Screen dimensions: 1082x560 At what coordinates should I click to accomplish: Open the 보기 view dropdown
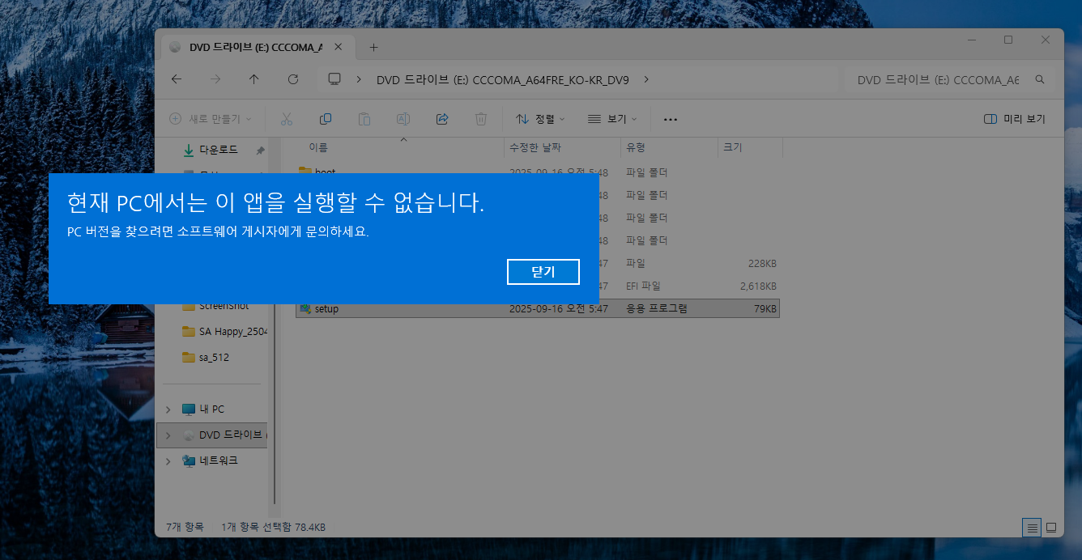(x=613, y=119)
